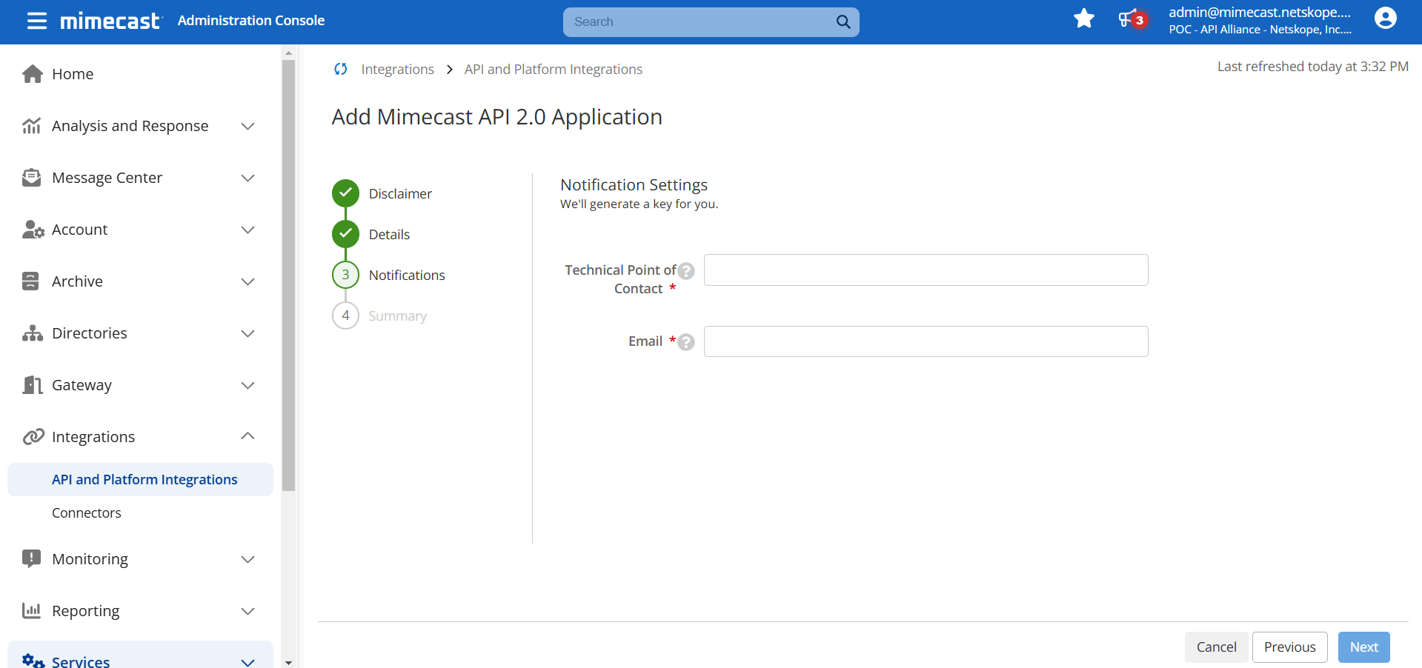
Task: Click the Integrations link icon
Action: pyautogui.click(x=33, y=437)
